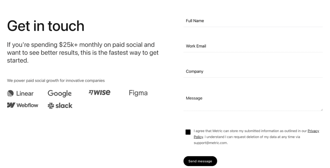Open the Privacy Policy link
The width and height of the screenshot is (330, 168).
click(313, 131)
